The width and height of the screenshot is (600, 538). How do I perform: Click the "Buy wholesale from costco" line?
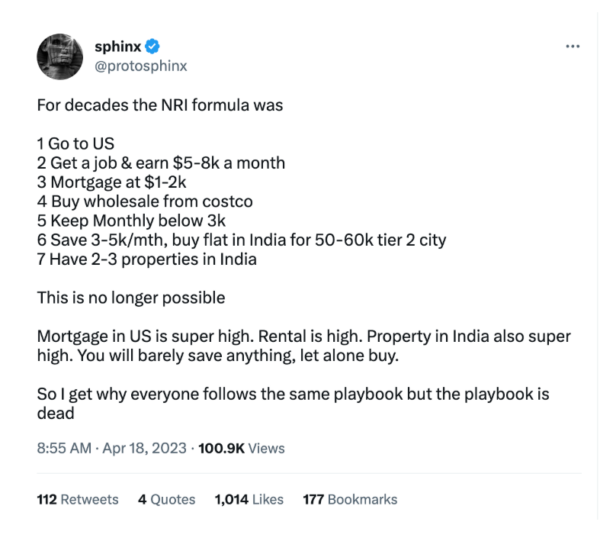(x=145, y=201)
